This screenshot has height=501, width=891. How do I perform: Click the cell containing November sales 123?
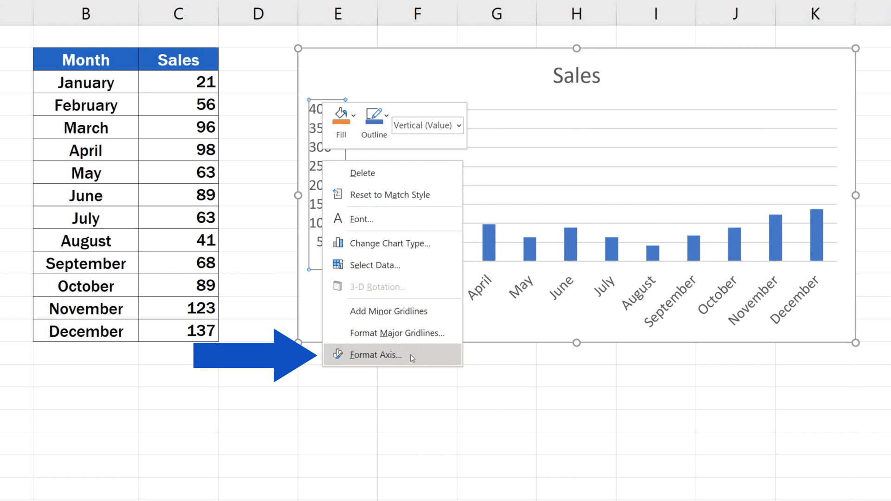click(178, 308)
